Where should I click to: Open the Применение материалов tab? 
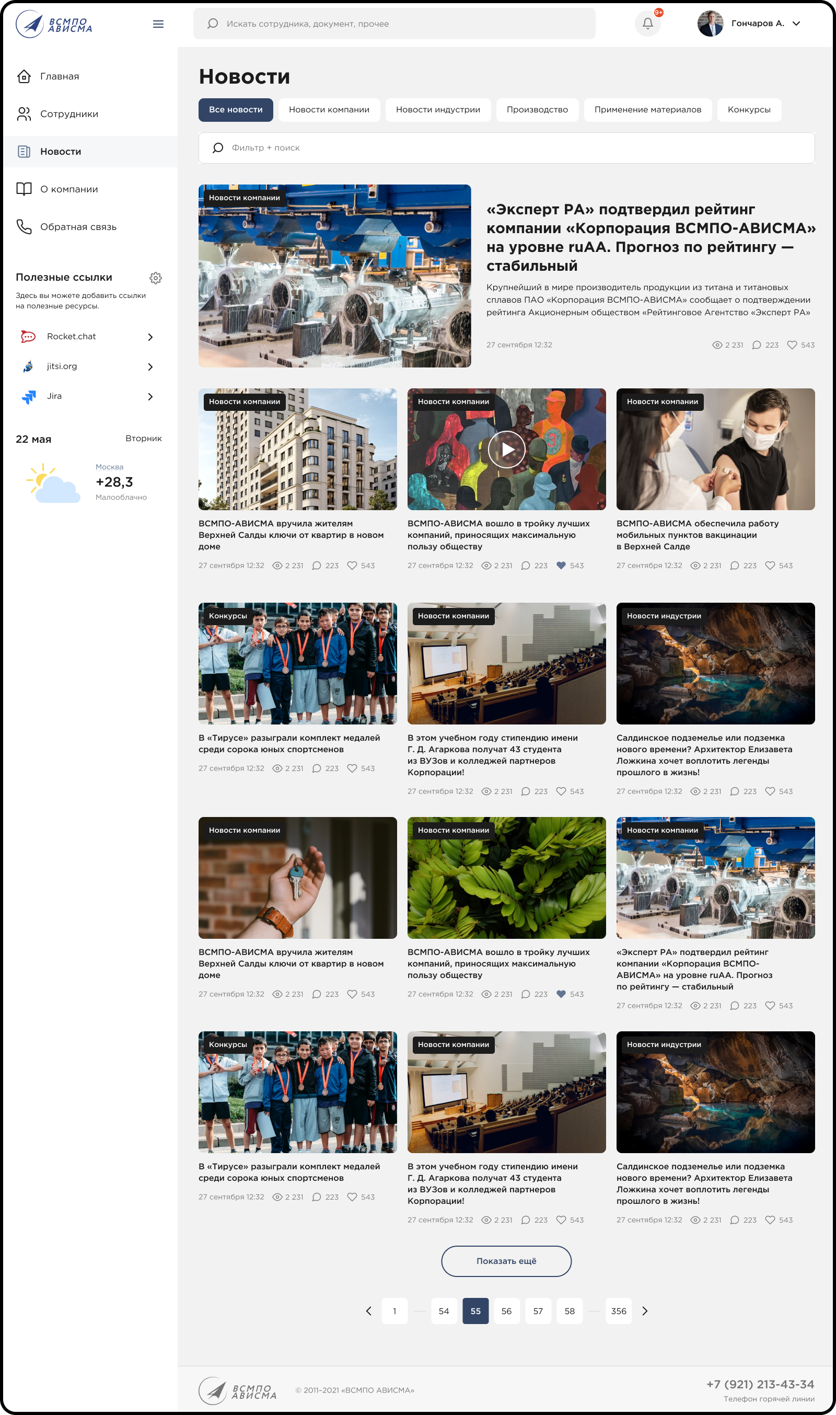pos(648,110)
